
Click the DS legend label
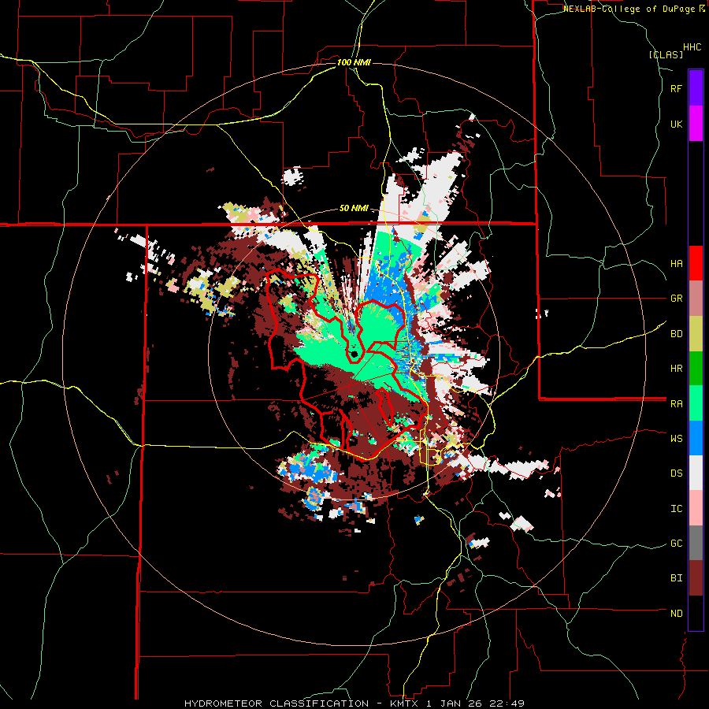[676, 473]
